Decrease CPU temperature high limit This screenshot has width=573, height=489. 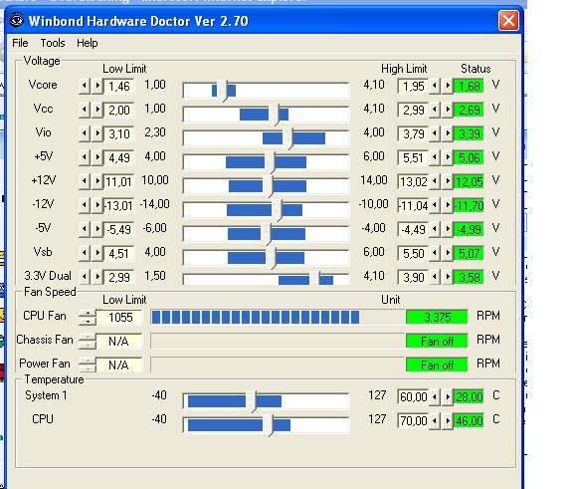click(x=435, y=420)
